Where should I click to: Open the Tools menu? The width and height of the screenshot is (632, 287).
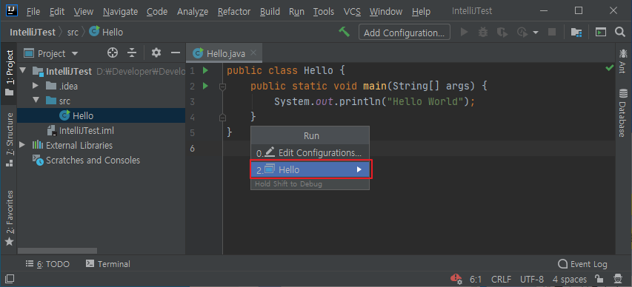click(x=324, y=12)
